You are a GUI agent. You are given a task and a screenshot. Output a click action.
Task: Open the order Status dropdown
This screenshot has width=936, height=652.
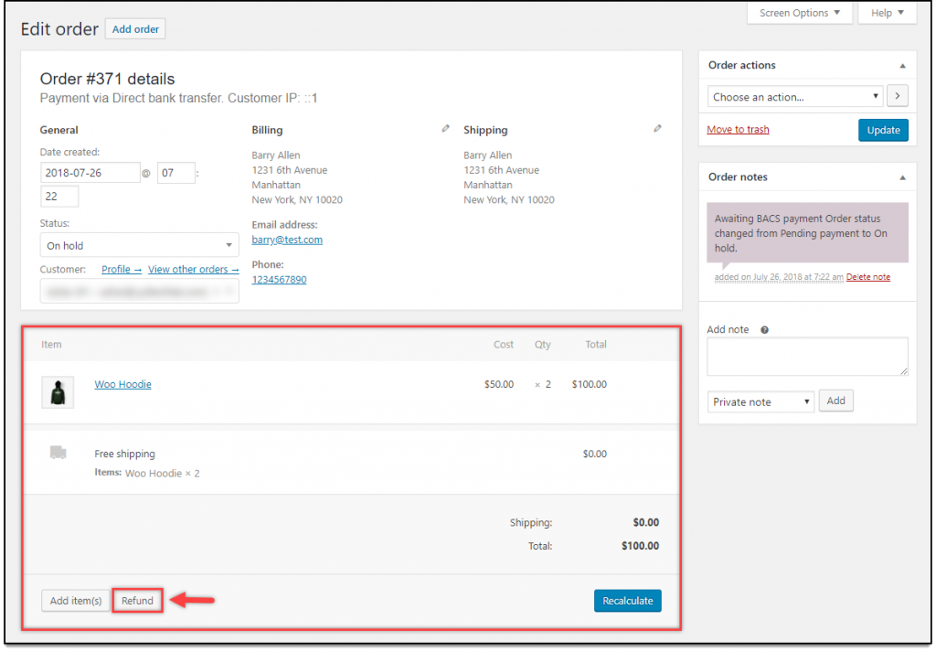coord(139,245)
